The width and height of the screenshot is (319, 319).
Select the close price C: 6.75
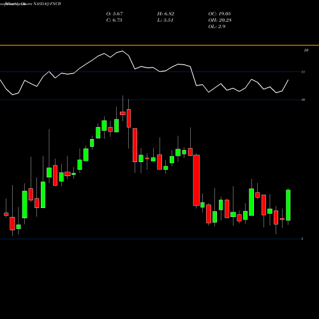[x=114, y=20]
